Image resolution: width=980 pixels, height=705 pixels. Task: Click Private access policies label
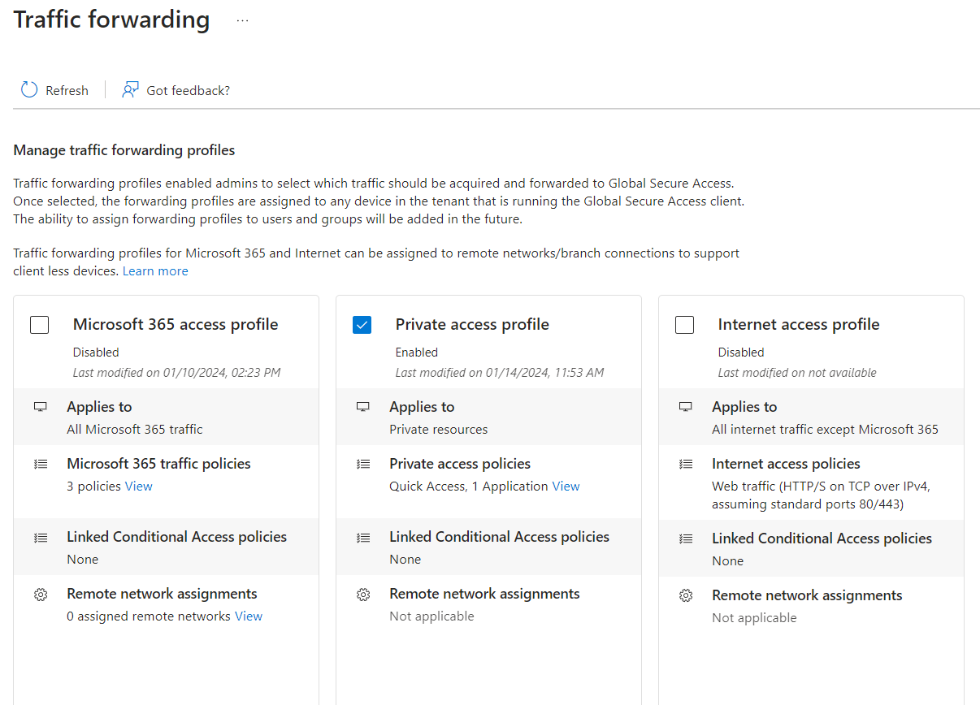tap(460, 464)
